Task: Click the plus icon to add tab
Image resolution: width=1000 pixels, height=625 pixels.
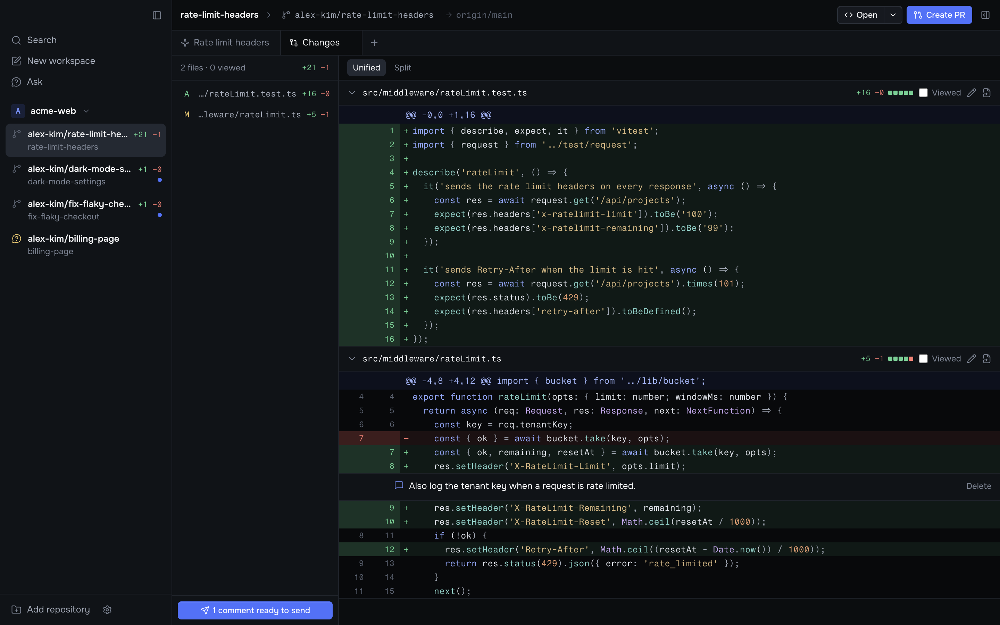Action: point(374,43)
